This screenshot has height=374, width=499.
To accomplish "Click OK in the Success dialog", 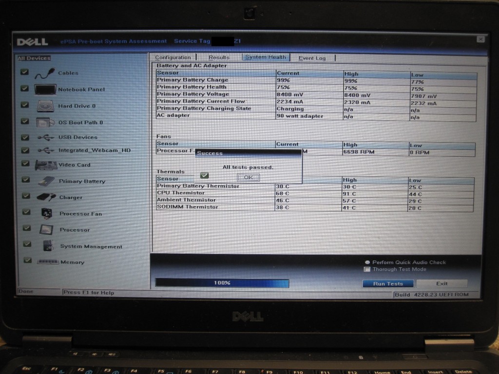I will 248,177.
